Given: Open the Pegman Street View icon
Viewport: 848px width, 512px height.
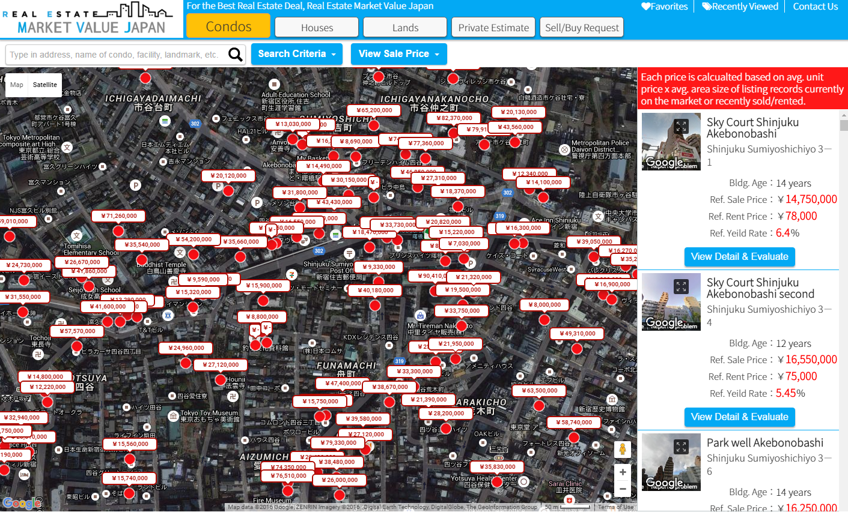Looking at the screenshot, I should coord(623,450).
